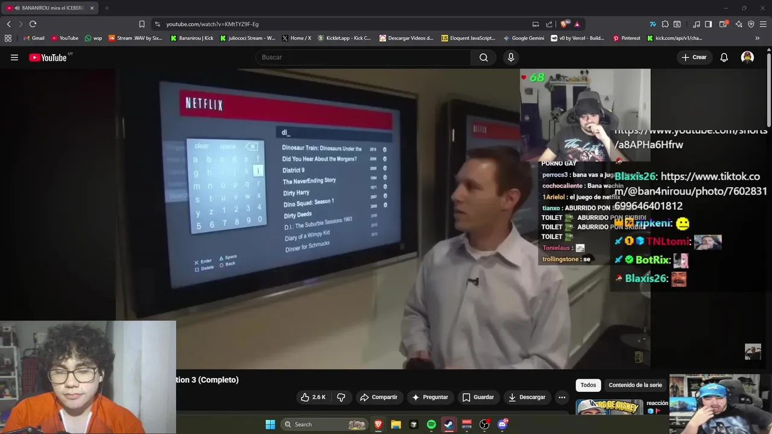The width and height of the screenshot is (772, 434).
Task: Go back to previous page in browser
Action: [8, 24]
